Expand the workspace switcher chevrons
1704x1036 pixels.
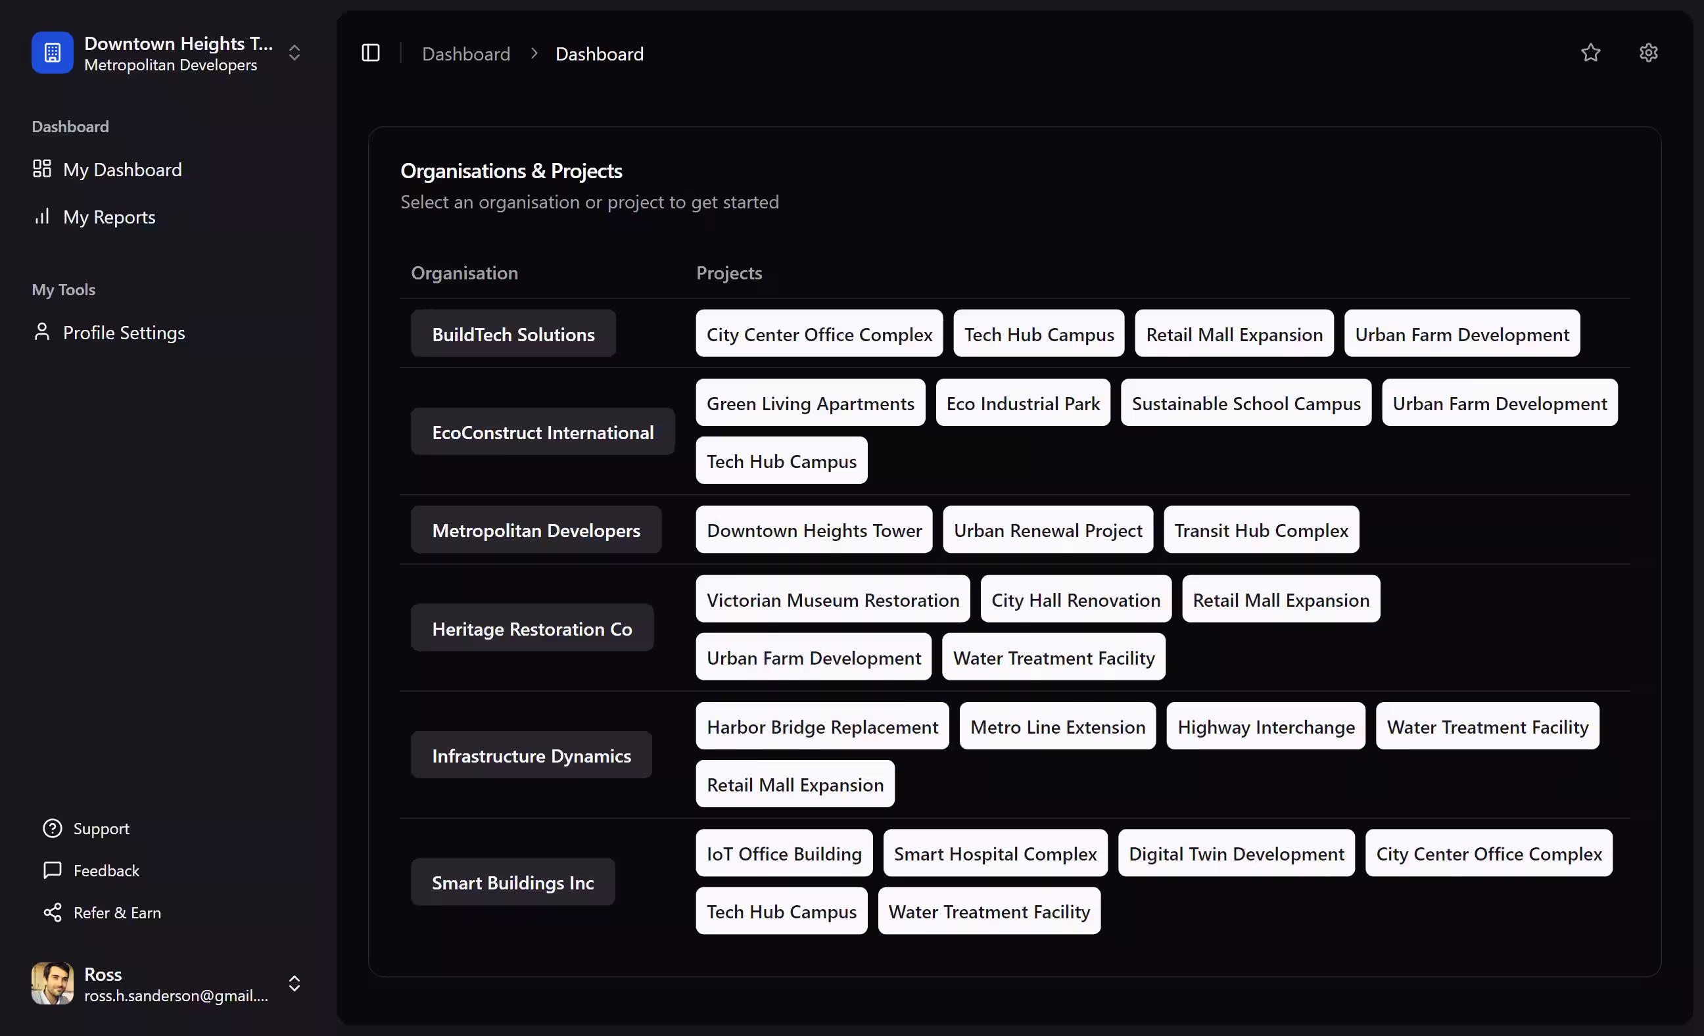point(294,53)
